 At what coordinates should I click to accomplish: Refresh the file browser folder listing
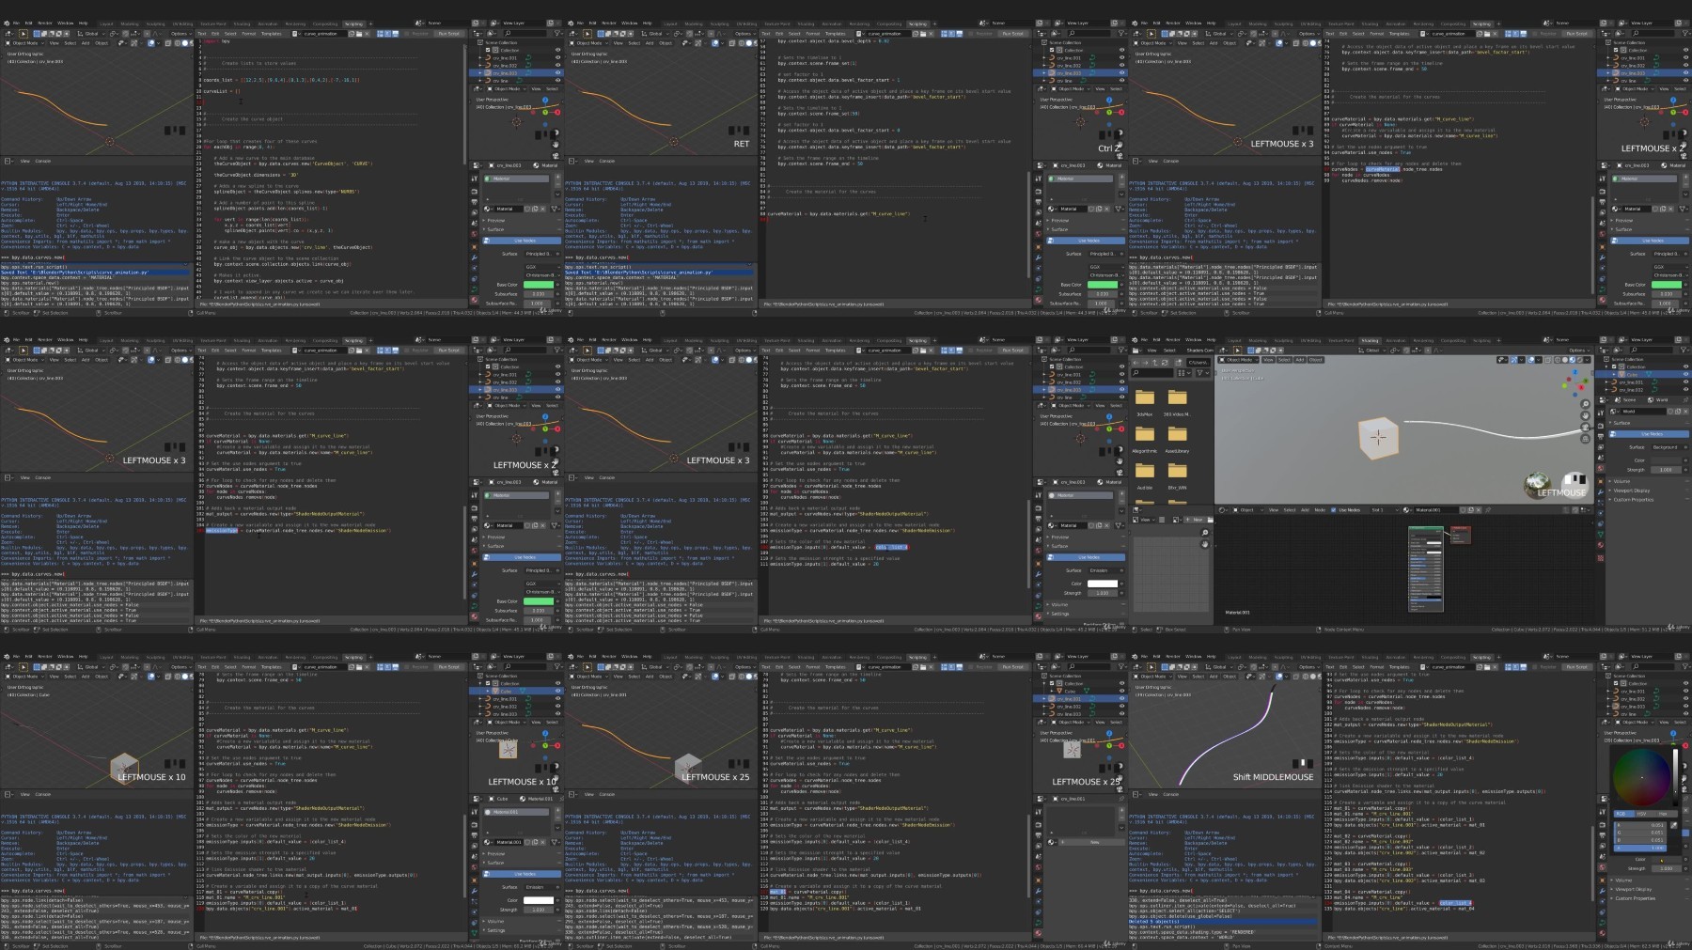pos(1165,363)
